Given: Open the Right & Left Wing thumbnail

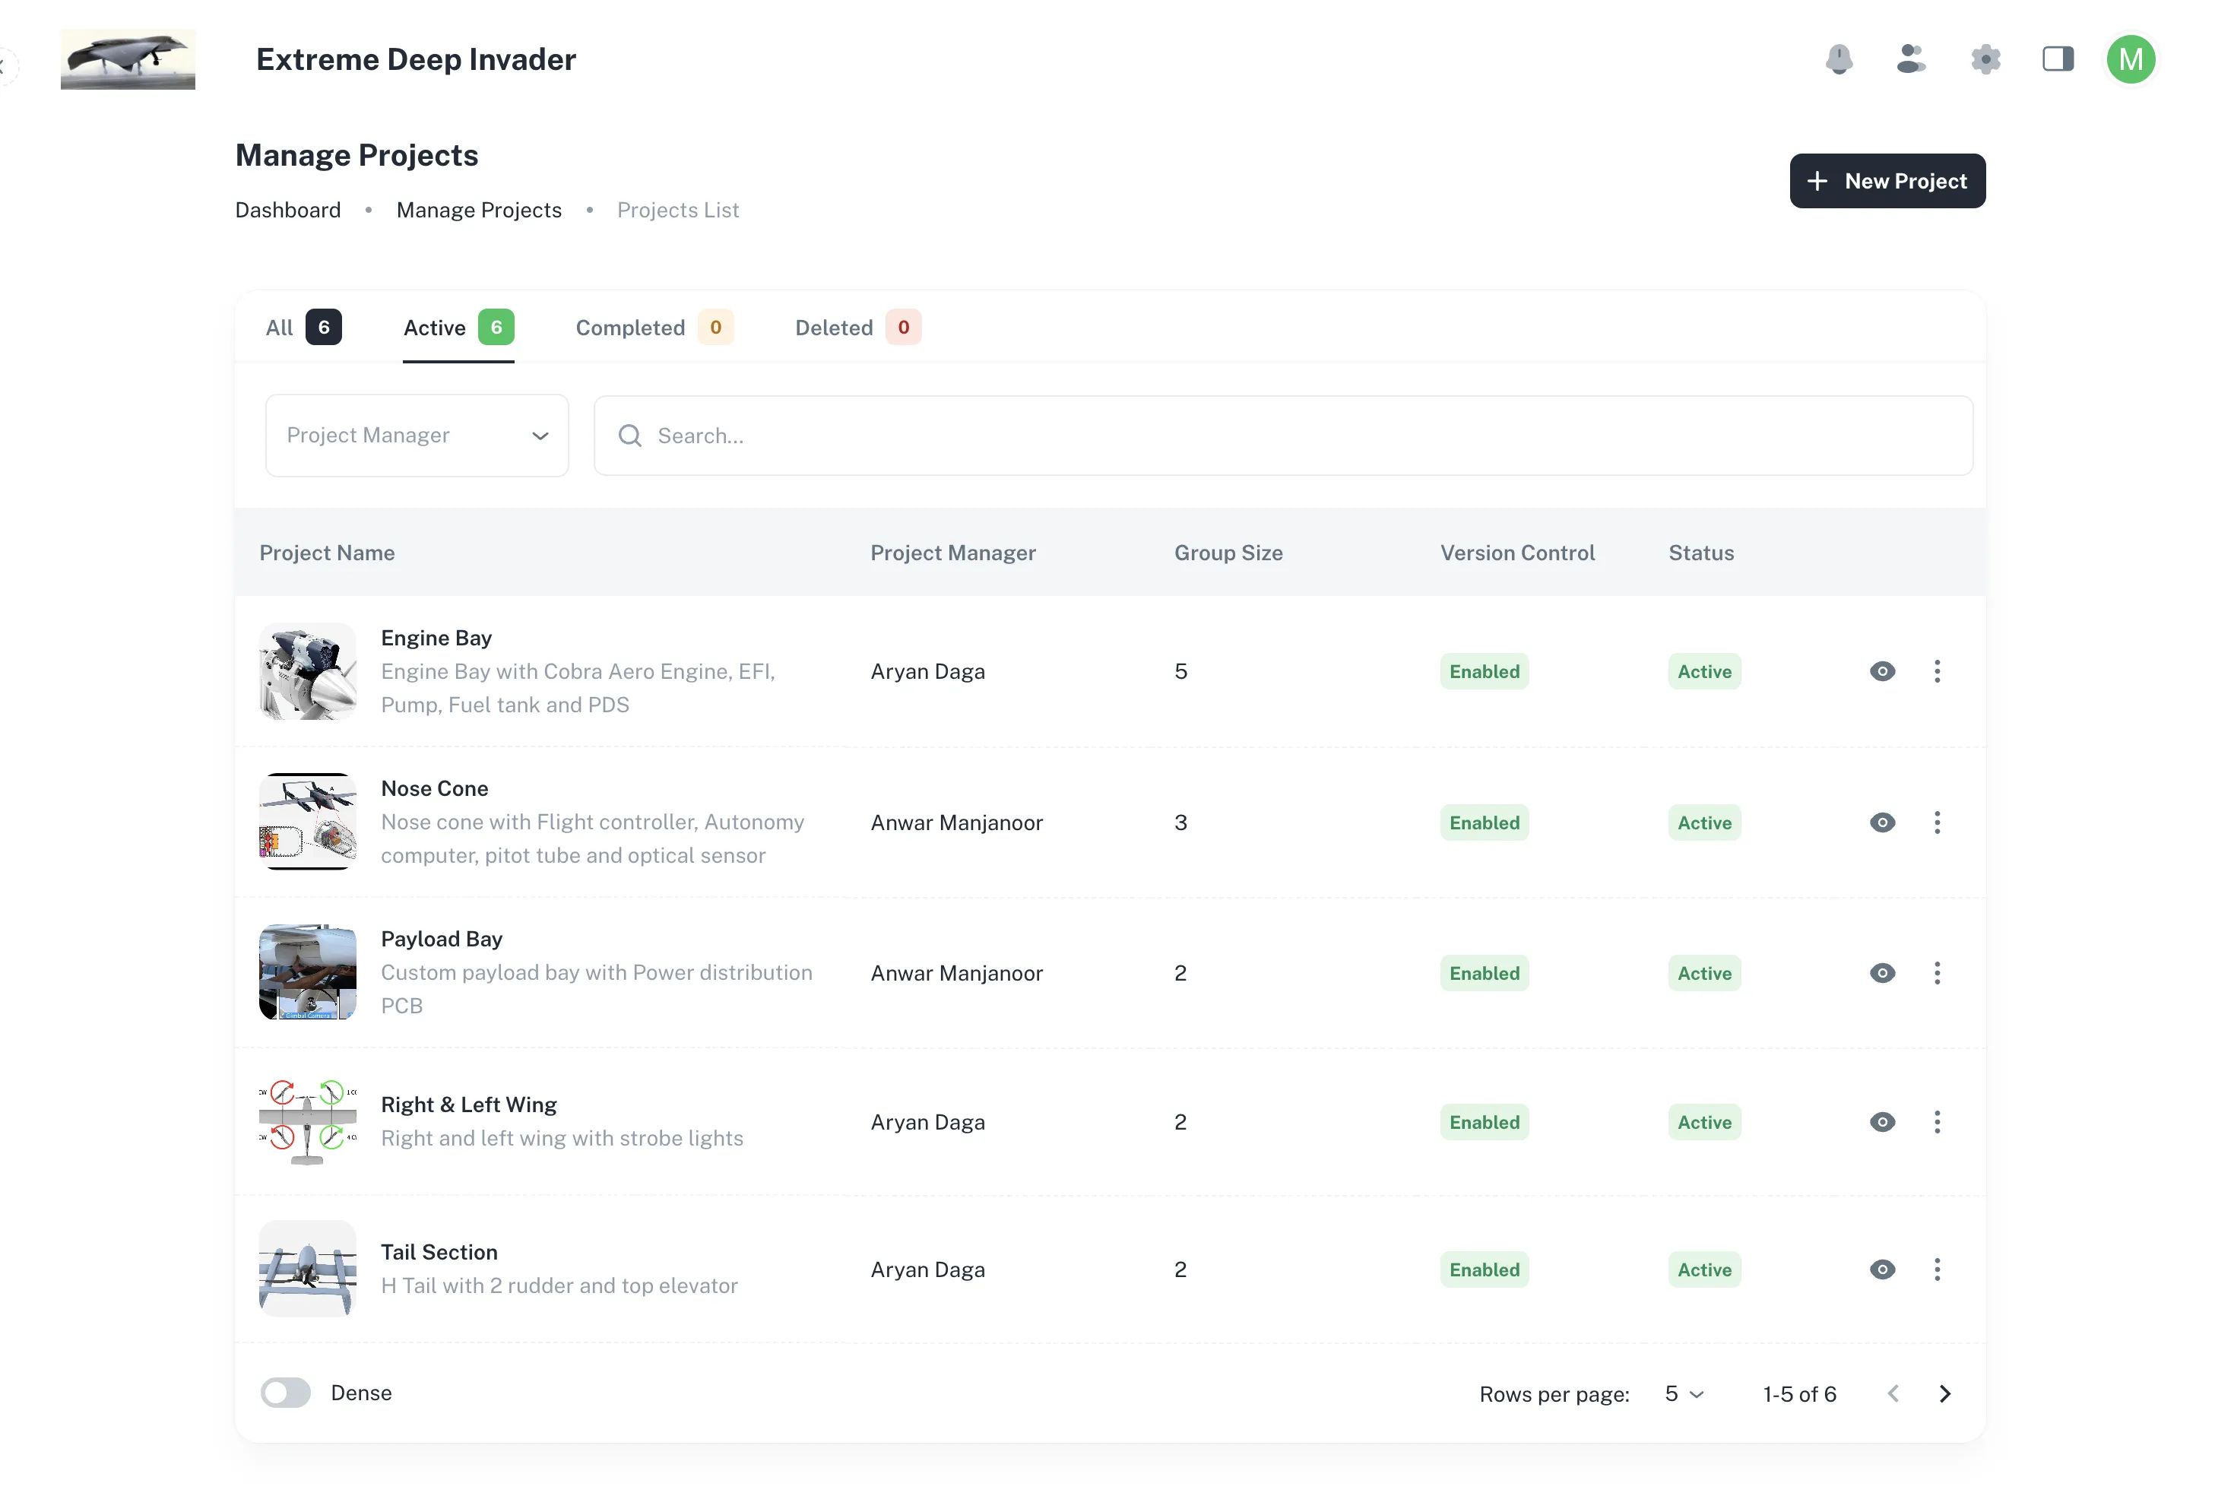Looking at the screenshot, I should pyautogui.click(x=307, y=1121).
